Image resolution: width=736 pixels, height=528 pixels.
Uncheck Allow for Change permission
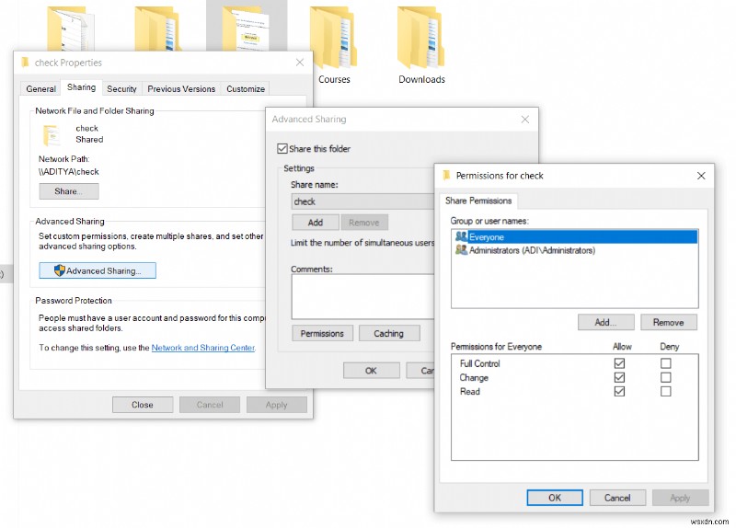click(x=619, y=377)
